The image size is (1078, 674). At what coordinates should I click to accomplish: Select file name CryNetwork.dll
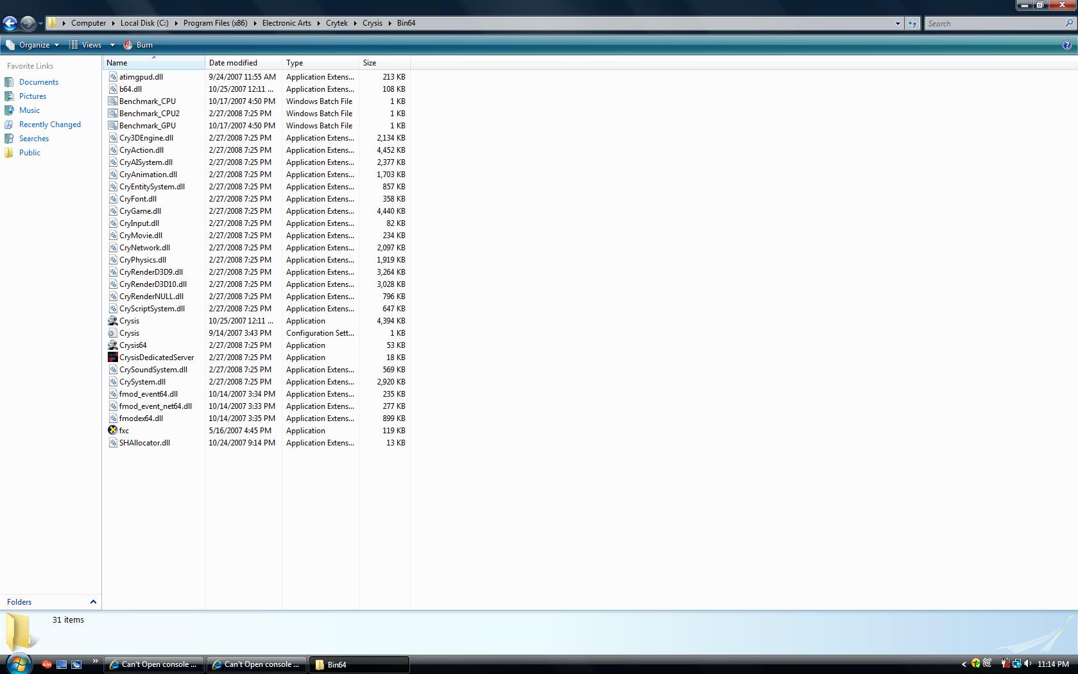pos(144,248)
